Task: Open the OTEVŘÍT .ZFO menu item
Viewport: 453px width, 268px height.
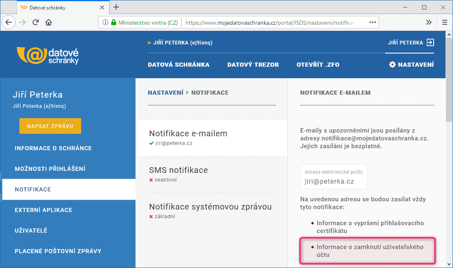Action: 318,64
